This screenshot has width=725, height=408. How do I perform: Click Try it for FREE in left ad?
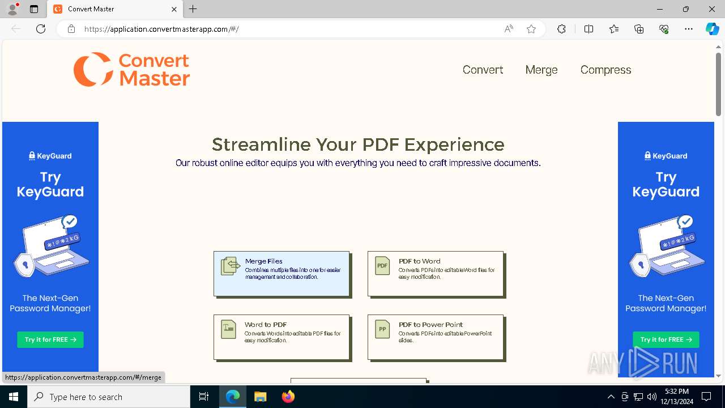click(x=50, y=339)
